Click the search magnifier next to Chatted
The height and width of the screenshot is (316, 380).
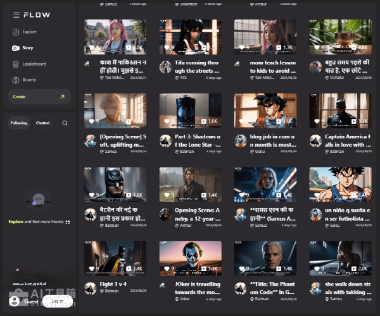pos(65,123)
